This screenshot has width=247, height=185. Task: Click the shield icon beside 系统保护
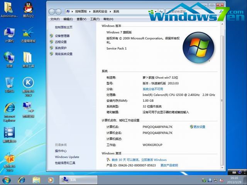[x=51, y=48]
